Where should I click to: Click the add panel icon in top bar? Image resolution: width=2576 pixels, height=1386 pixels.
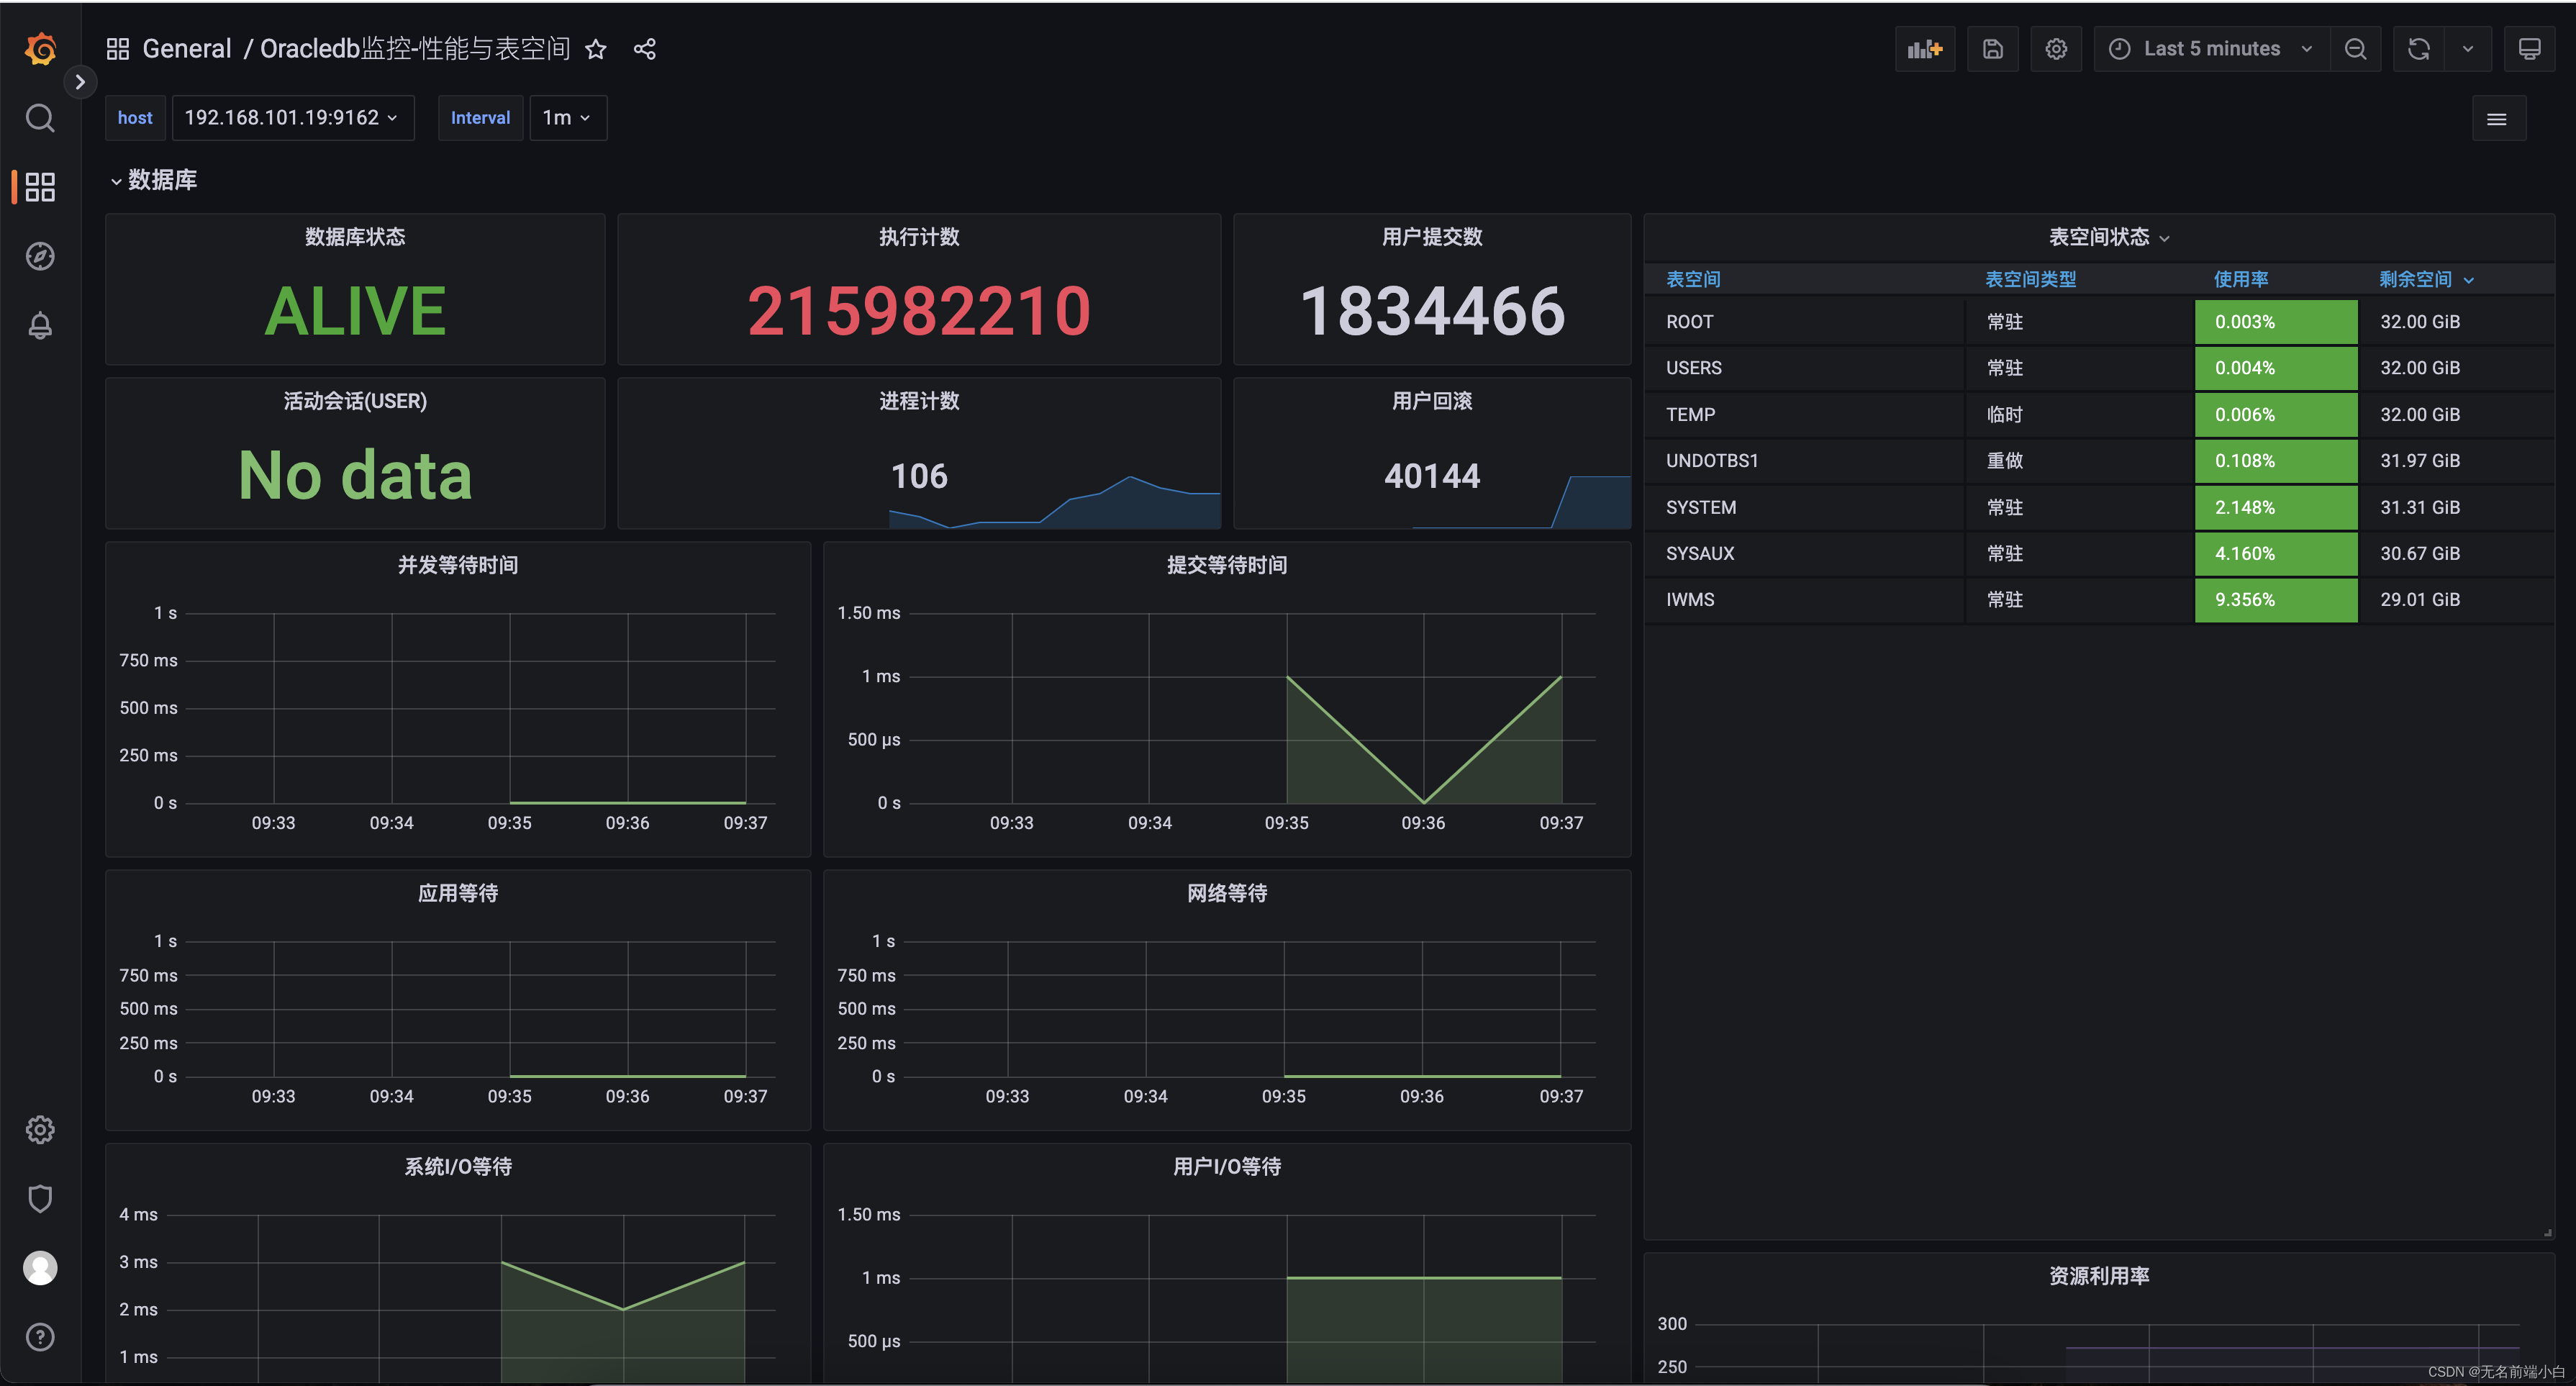1925,48
